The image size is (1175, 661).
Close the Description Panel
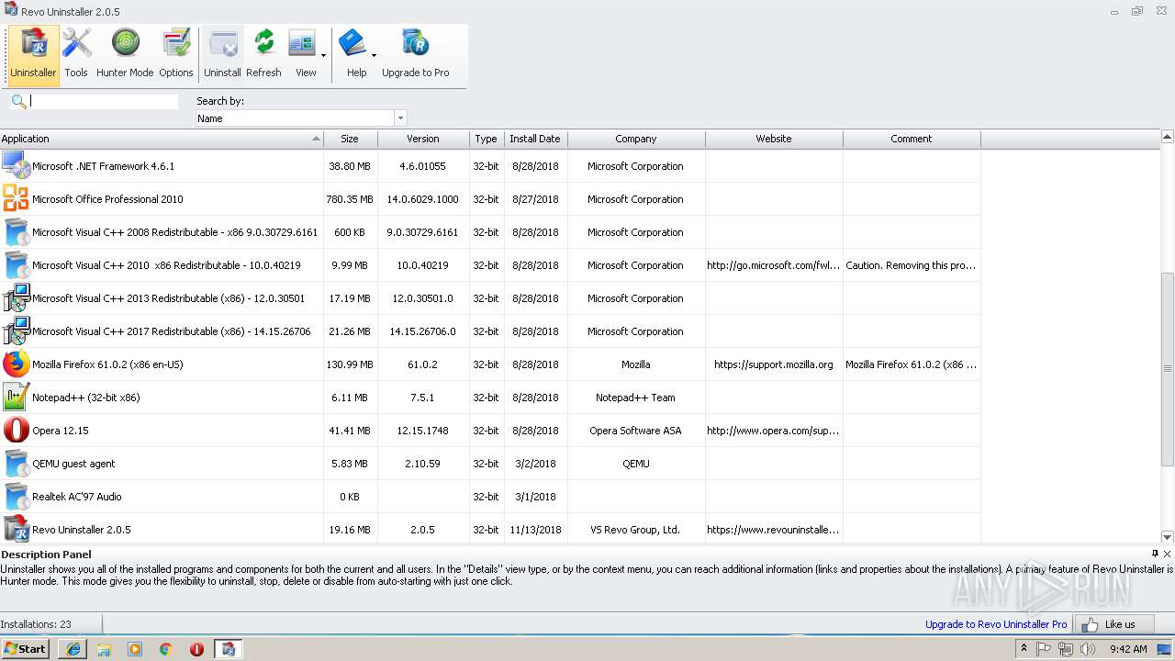(x=1168, y=554)
